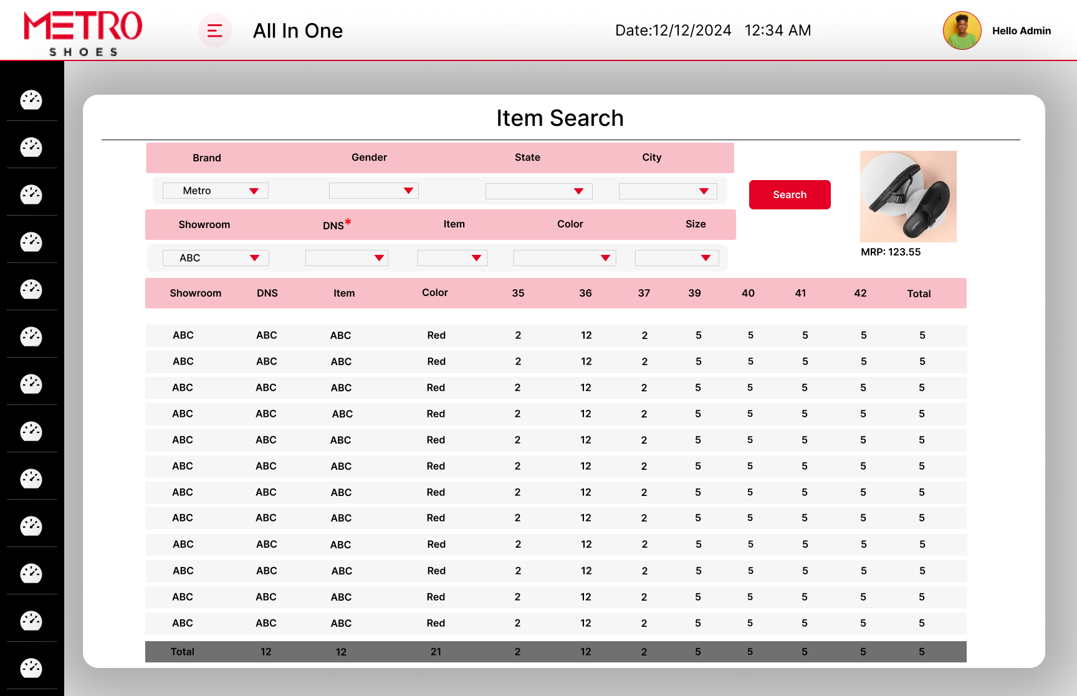Open the topmost gauge icon in sidebar
This screenshot has height=696, width=1077.
(x=31, y=100)
